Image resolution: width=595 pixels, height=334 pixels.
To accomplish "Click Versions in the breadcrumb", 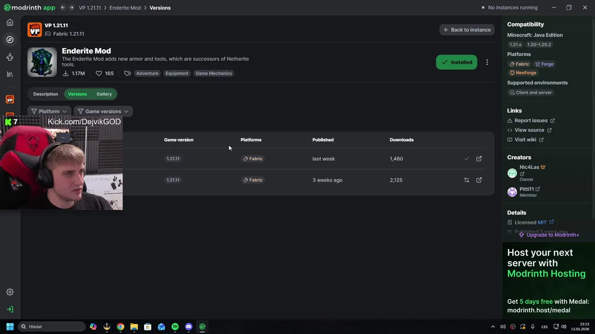I will (x=160, y=8).
